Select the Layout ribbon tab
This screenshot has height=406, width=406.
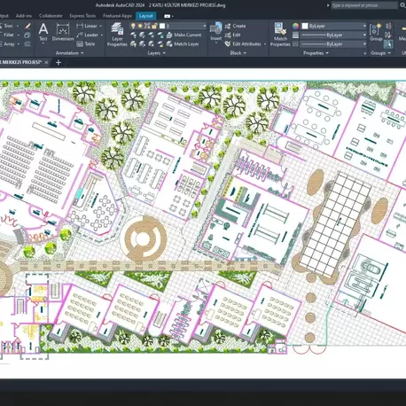tap(145, 16)
